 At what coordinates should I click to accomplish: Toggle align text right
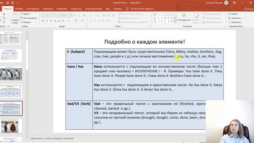coord(99,21)
